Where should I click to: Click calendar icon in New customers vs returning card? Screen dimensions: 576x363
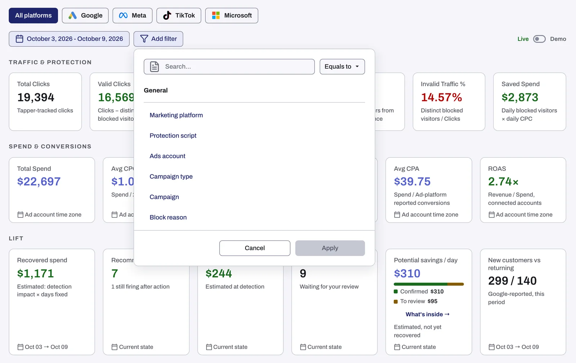491,347
